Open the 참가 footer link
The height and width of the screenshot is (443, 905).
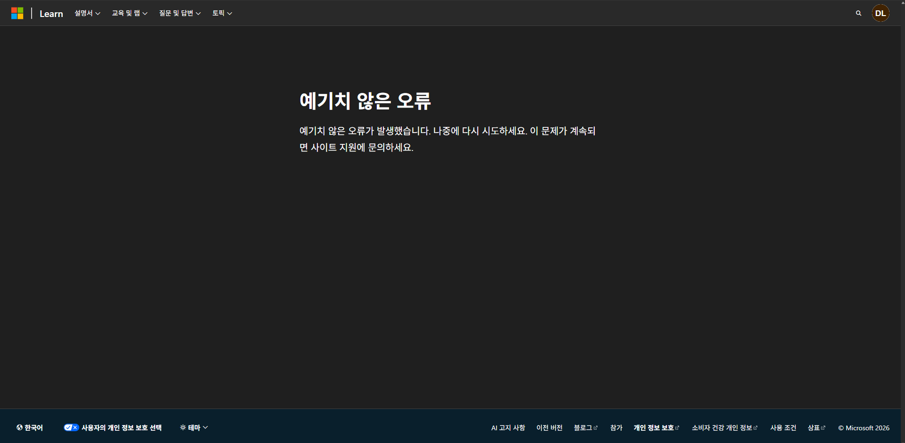[616, 428]
